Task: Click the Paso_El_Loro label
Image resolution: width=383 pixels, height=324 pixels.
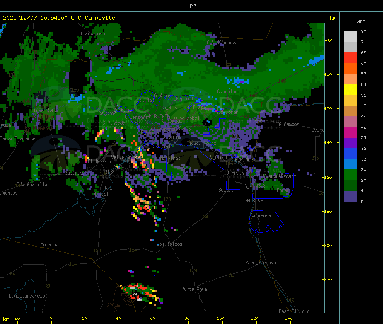Action: click(294, 311)
